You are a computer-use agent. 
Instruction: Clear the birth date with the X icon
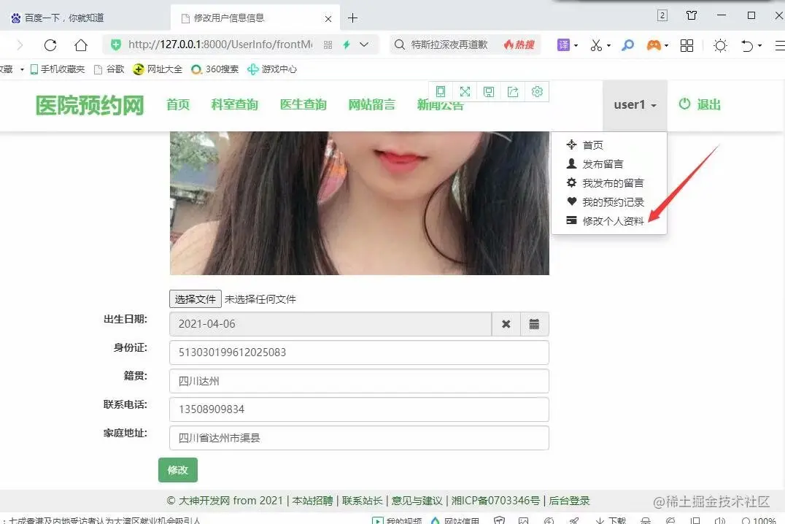tap(506, 324)
